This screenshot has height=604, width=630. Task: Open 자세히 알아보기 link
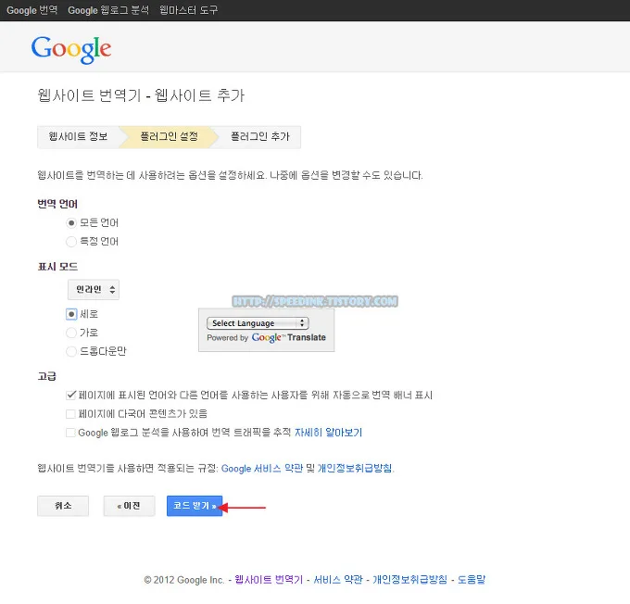[x=328, y=433]
